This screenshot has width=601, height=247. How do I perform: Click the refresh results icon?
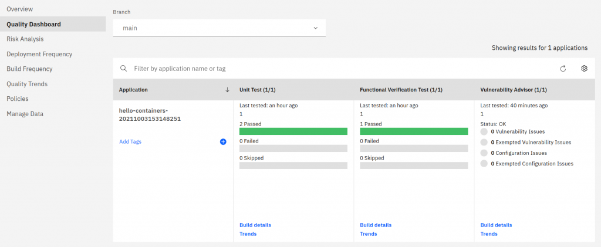(563, 69)
